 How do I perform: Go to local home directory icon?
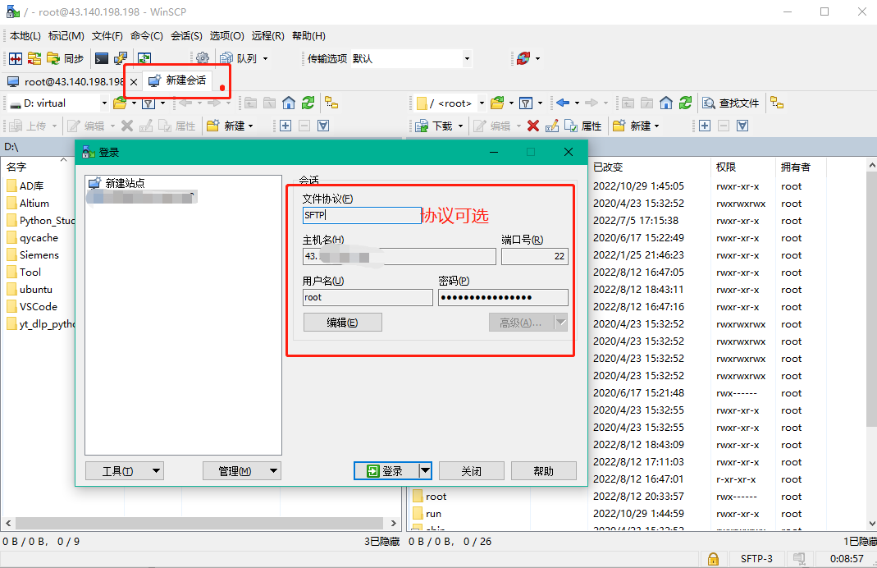[x=289, y=103]
